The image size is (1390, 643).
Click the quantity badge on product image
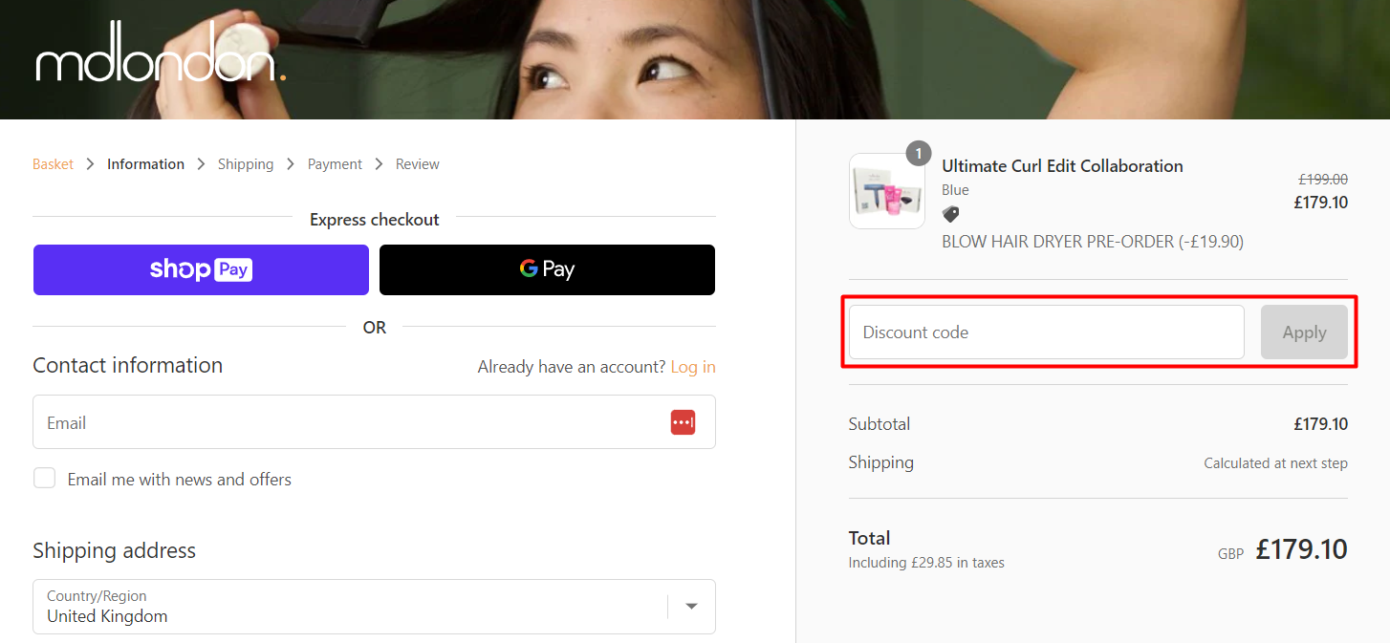coord(918,153)
